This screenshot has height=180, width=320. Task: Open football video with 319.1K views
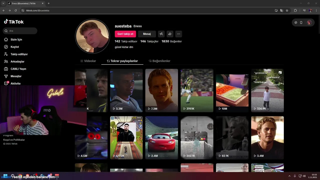pyautogui.click(x=197, y=90)
